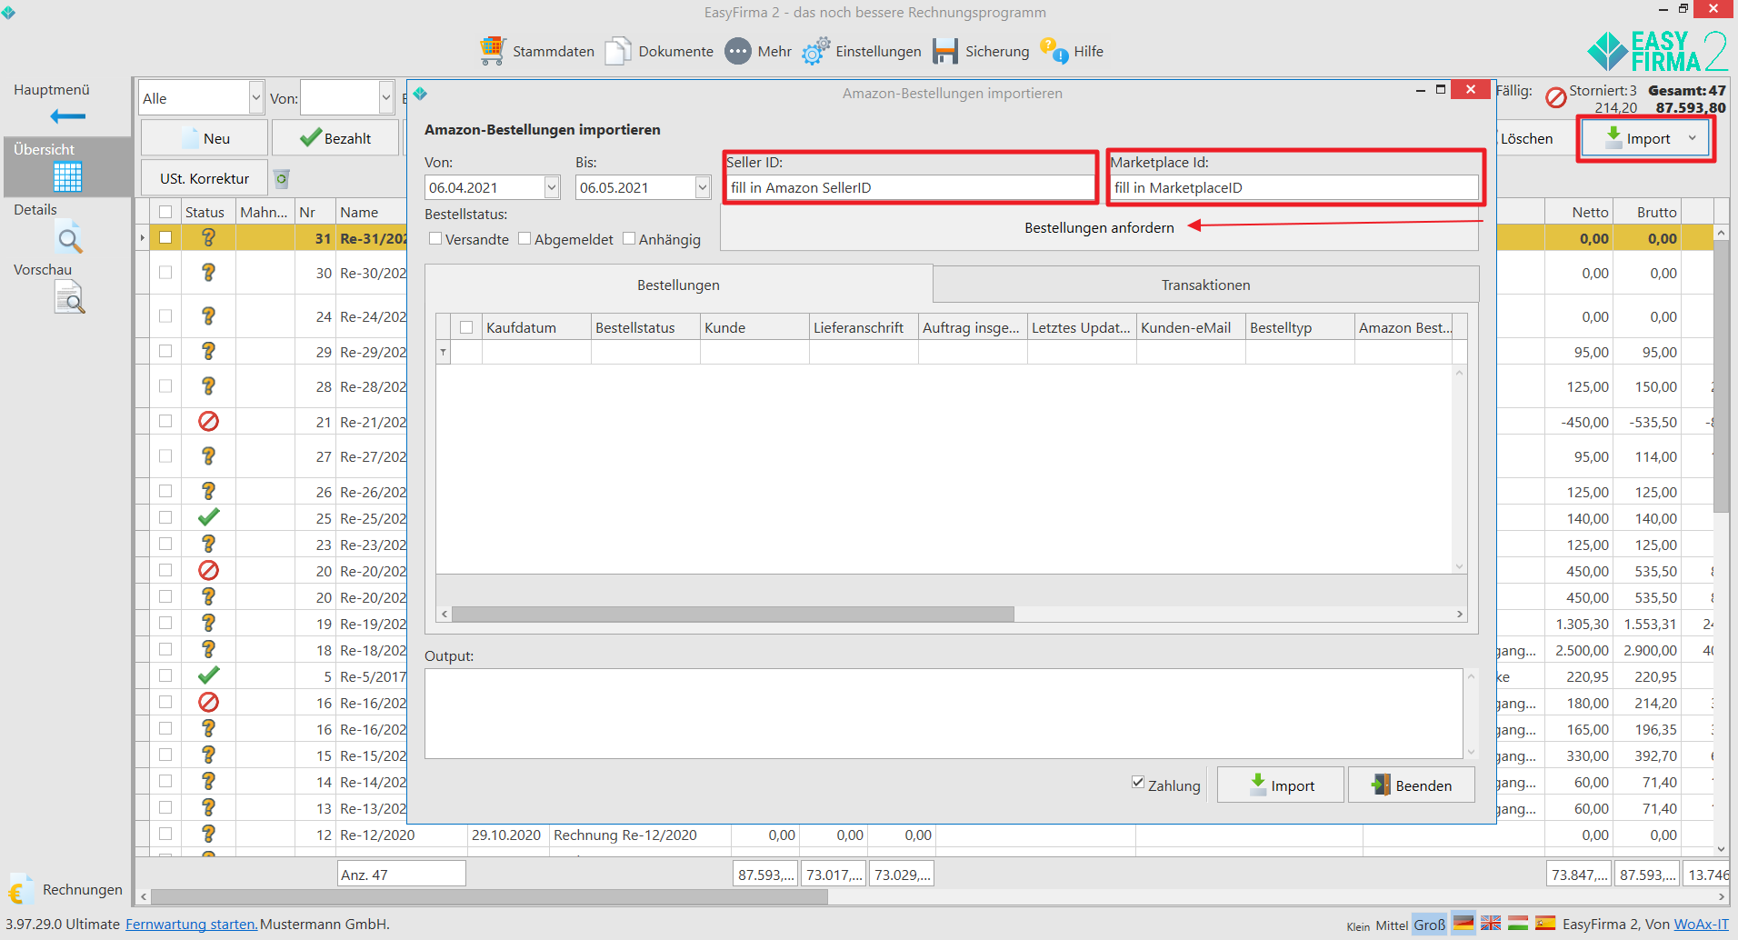The width and height of the screenshot is (1738, 940).
Task: Click cancelled status icon of Re-16 row
Action: (x=208, y=702)
